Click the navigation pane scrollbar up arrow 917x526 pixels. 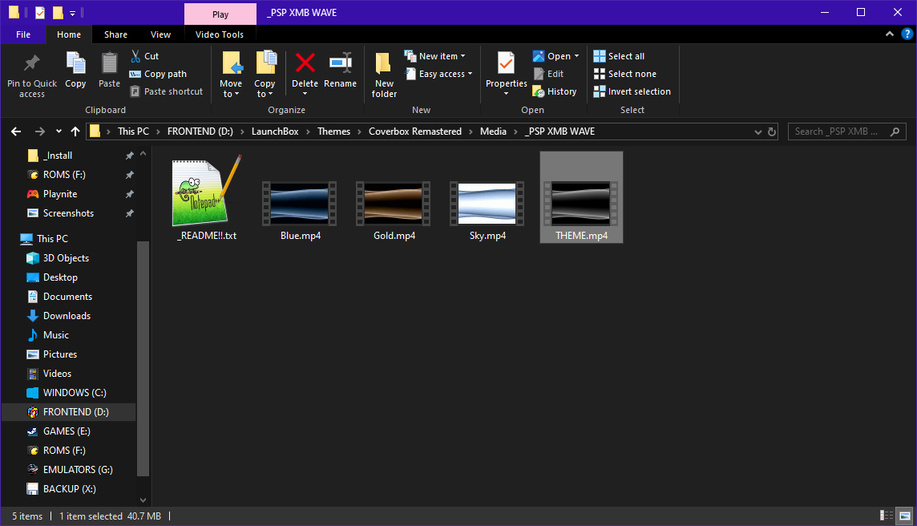143,154
